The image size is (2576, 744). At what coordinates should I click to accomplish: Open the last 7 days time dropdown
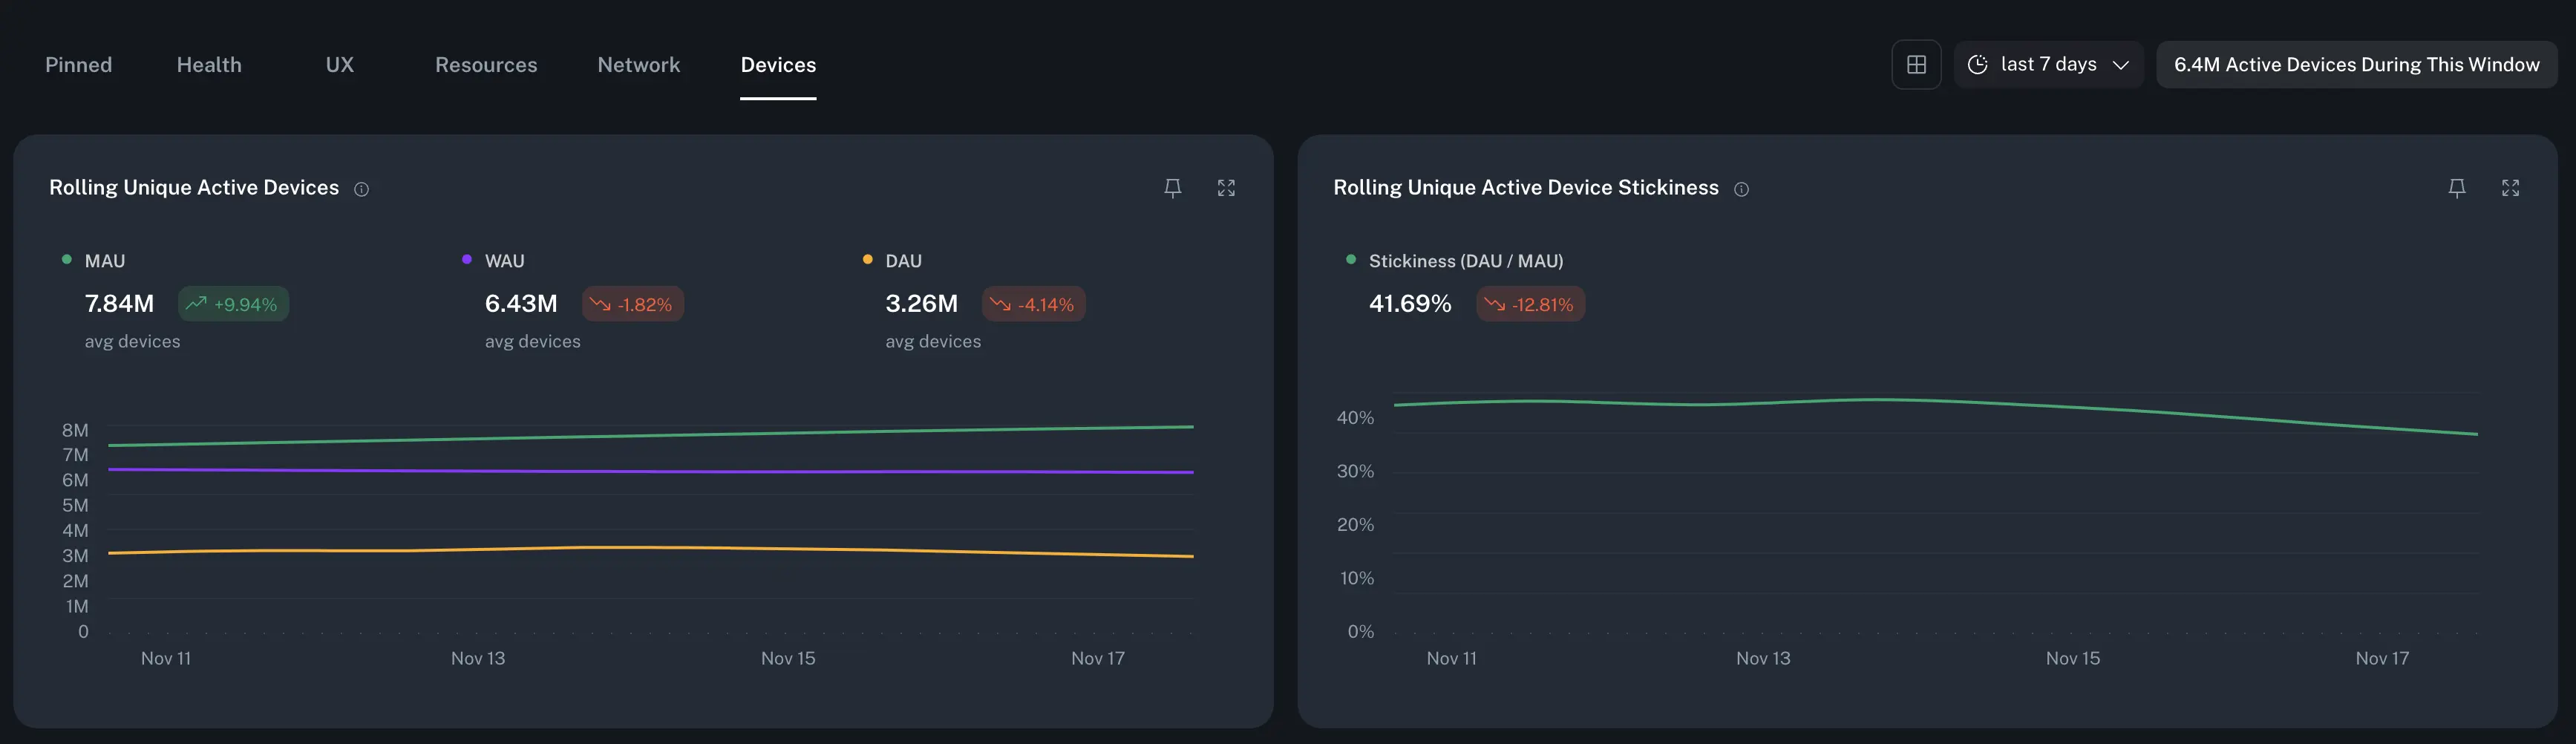(x=2048, y=65)
